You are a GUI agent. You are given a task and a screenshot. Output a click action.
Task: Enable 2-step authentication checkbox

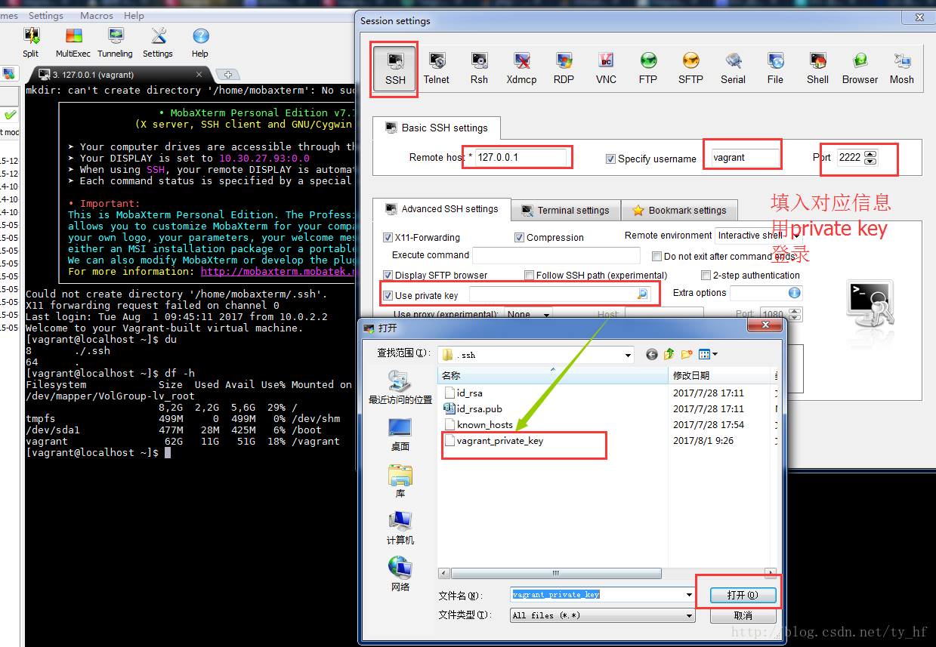706,275
